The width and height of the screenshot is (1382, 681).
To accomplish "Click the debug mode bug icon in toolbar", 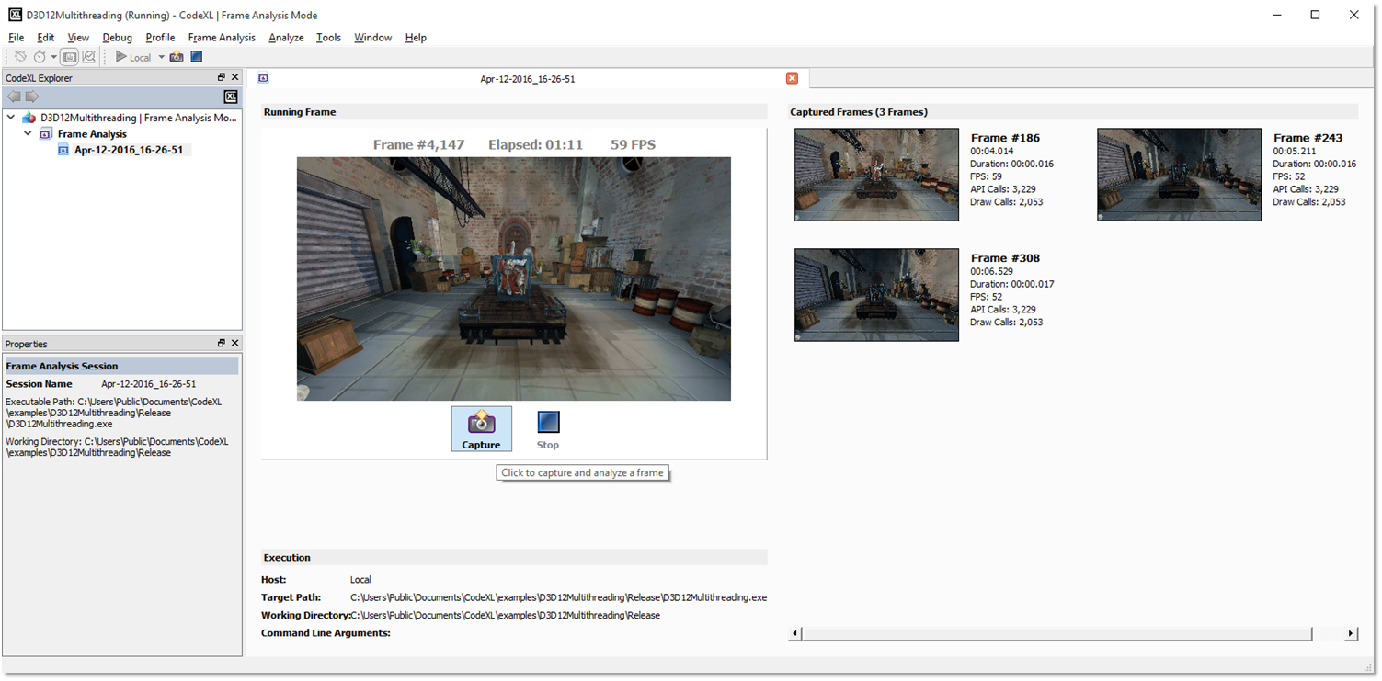I will click(x=20, y=57).
